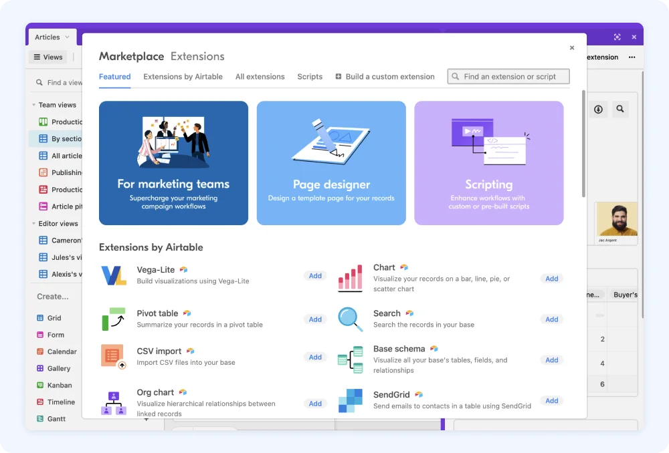Open the Scripts tab
The image size is (669, 453).
[310, 77]
